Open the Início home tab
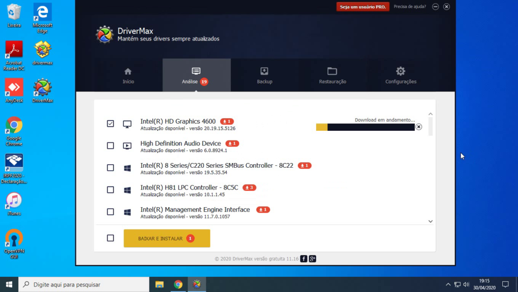The height and width of the screenshot is (292, 518). (x=128, y=76)
